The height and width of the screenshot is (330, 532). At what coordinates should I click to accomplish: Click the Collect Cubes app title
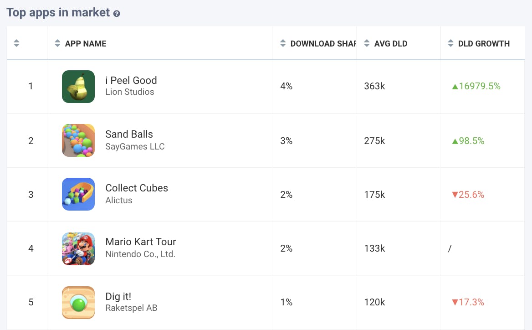tap(137, 188)
